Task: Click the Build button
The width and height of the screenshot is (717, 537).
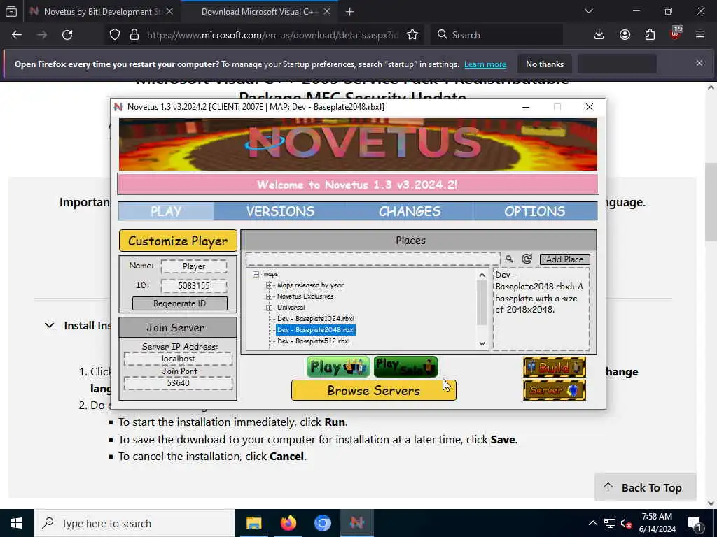Action: point(555,367)
